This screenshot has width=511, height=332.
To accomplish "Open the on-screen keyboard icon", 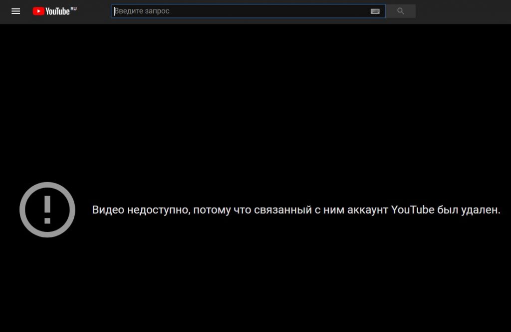I will [x=375, y=11].
